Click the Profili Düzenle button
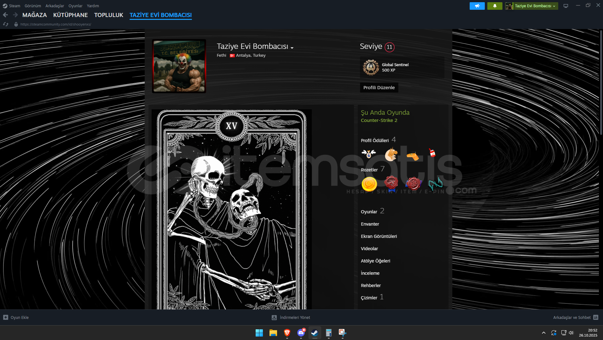 click(379, 88)
